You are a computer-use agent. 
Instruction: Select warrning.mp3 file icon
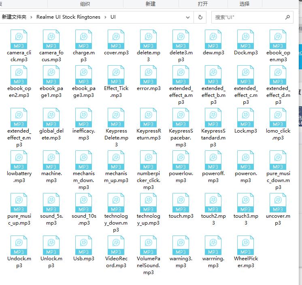(x=213, y=245)
